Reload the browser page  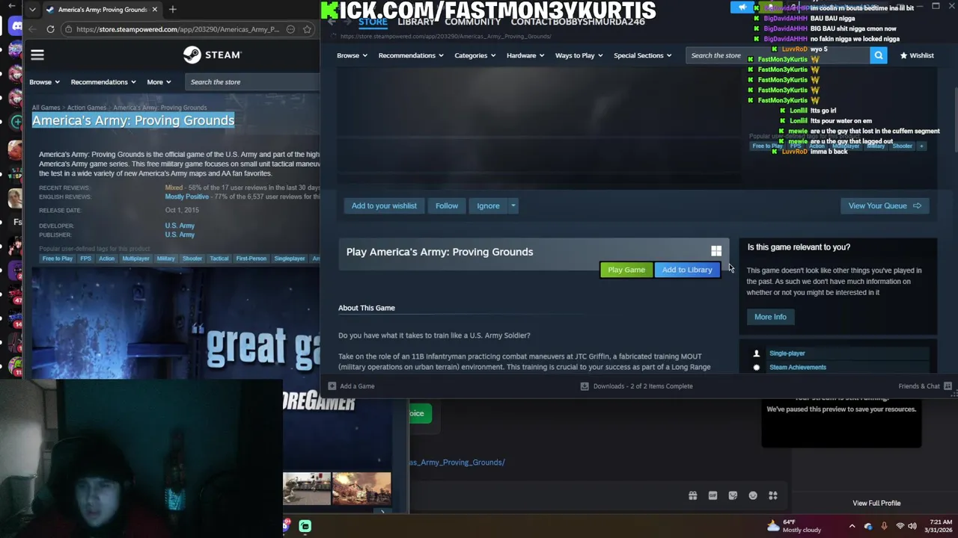50,29
